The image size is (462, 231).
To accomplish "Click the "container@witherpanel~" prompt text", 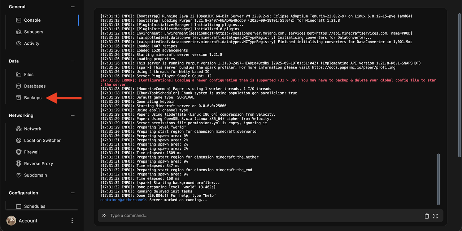I will pos(124,200).
